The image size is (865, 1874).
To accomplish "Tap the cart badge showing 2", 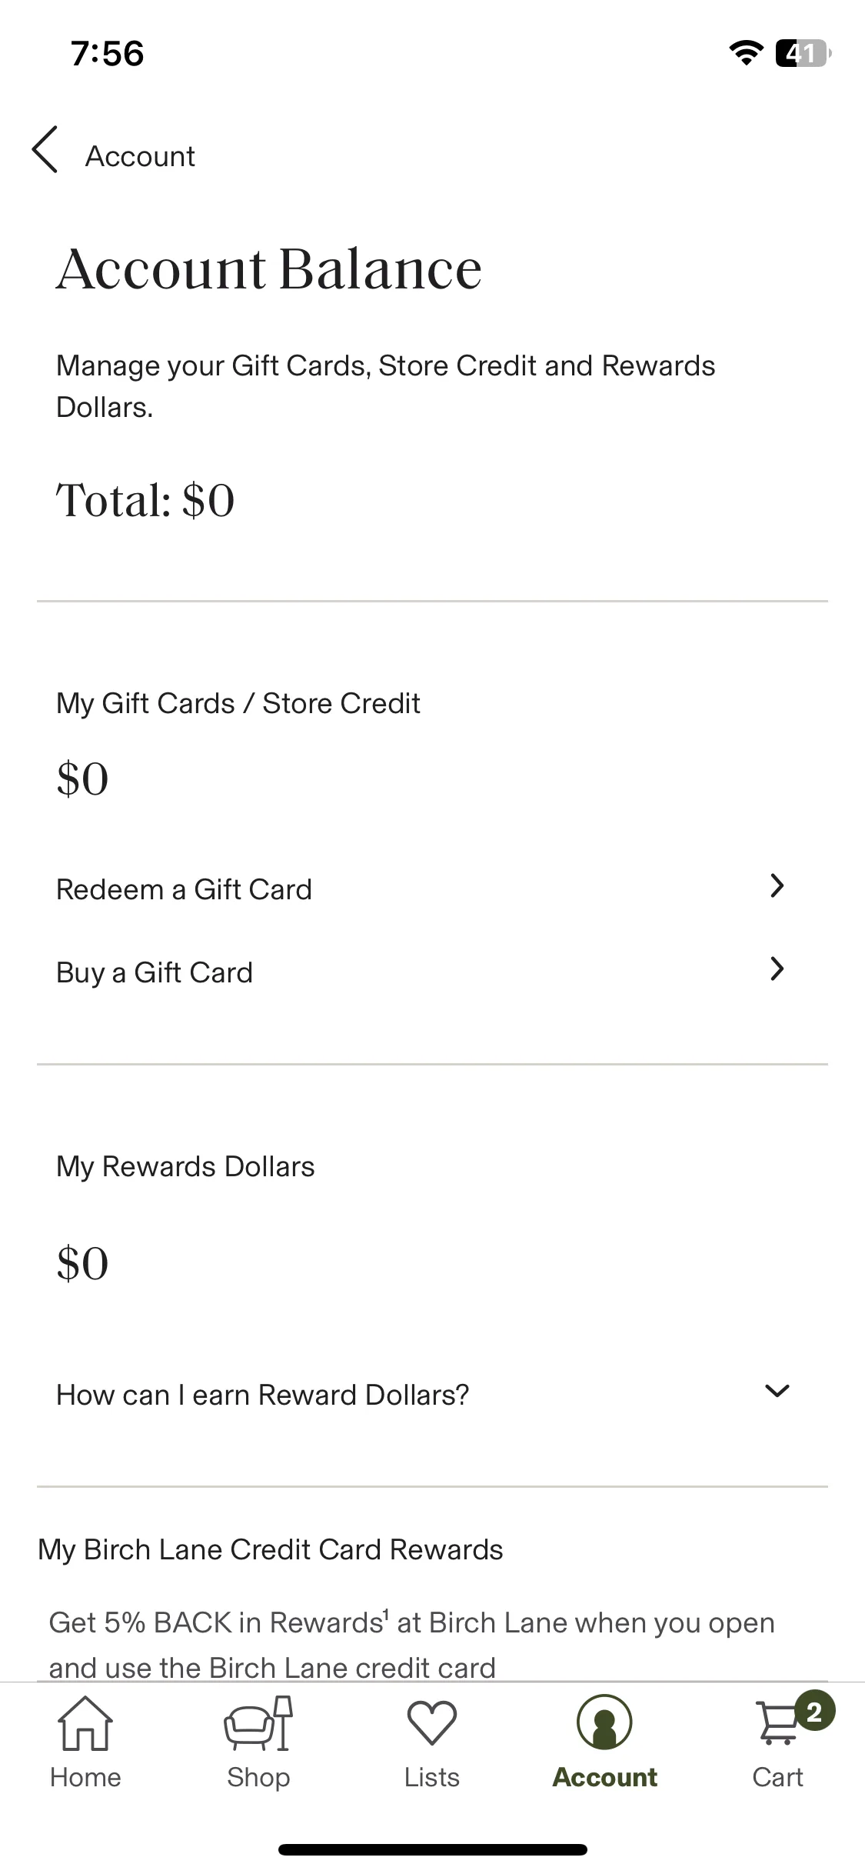I will (x=814, y=1712).
